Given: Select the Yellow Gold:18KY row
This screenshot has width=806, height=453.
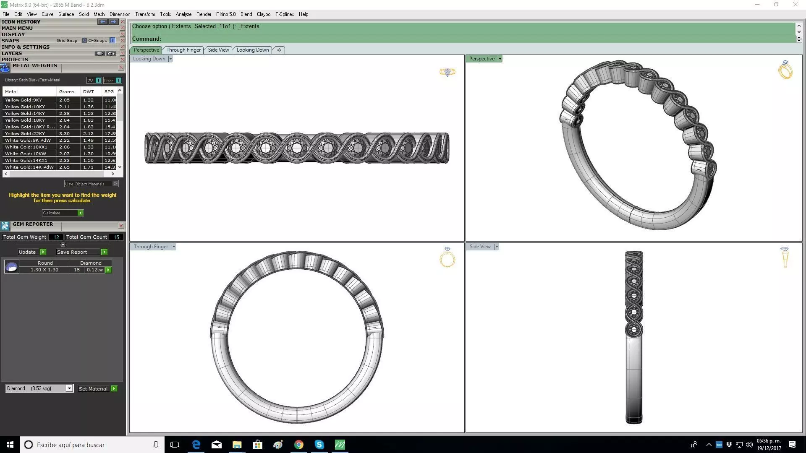Looking at the screenshot, I should pos(60,120).
